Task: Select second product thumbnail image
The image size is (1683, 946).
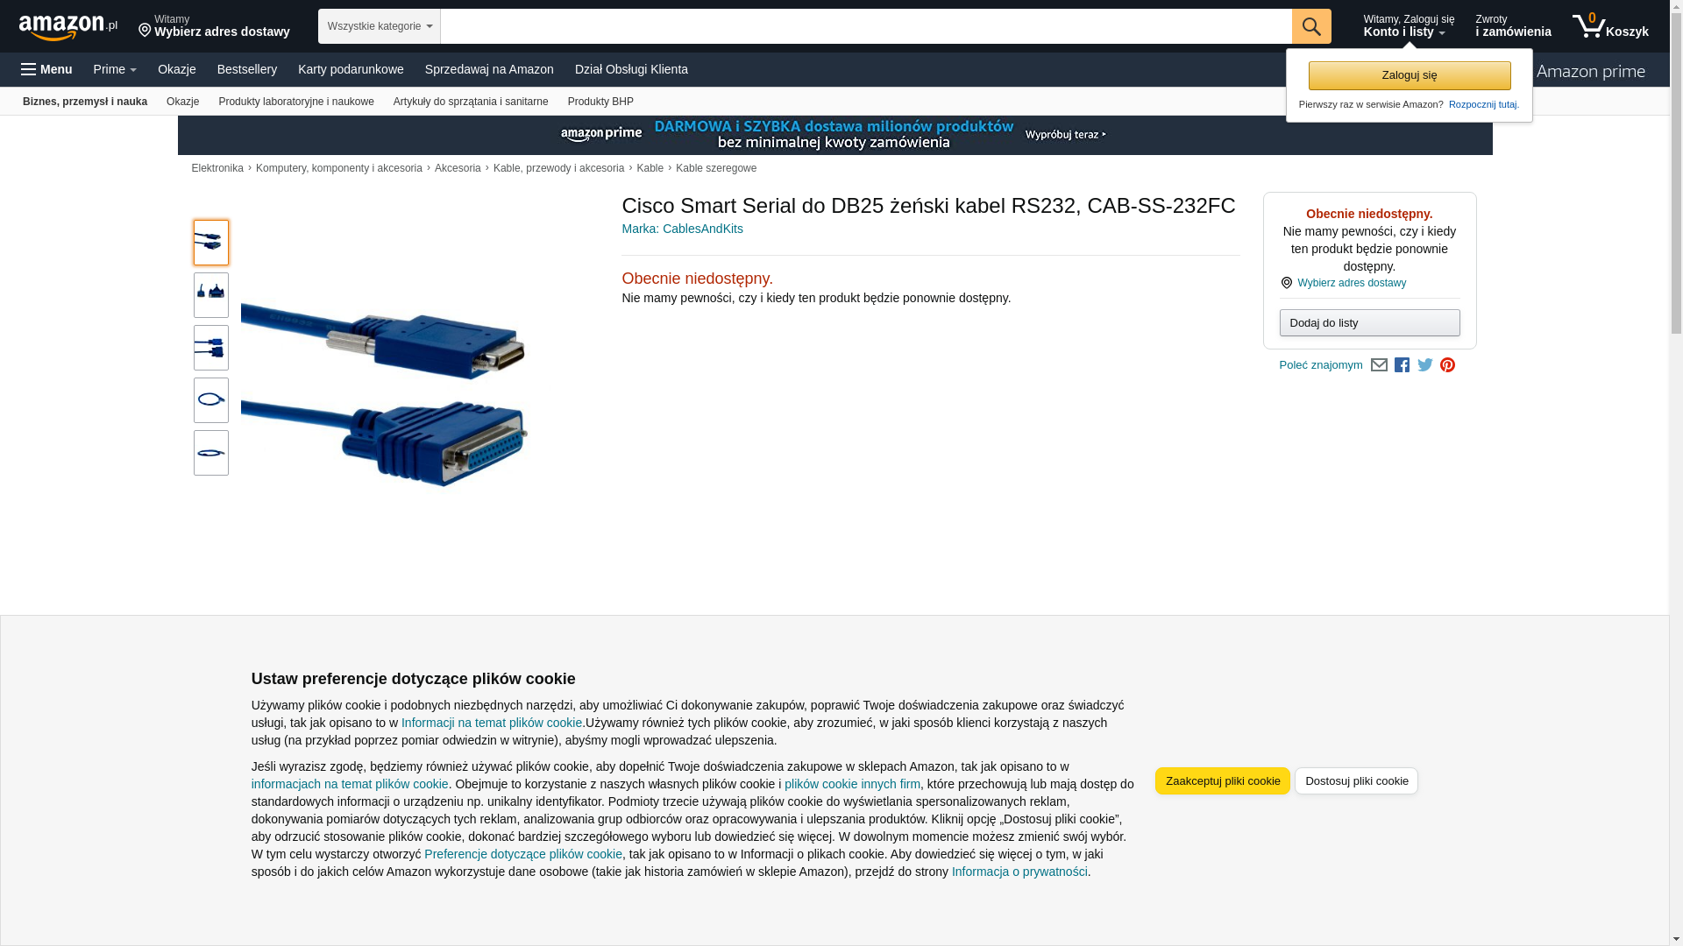Action: pos(211,295)
